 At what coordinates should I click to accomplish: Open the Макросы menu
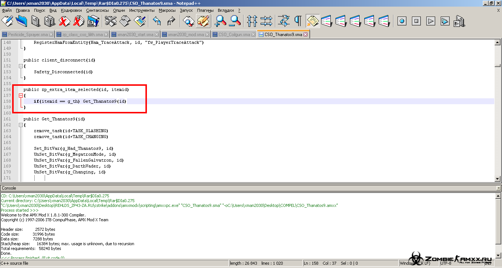167,10
